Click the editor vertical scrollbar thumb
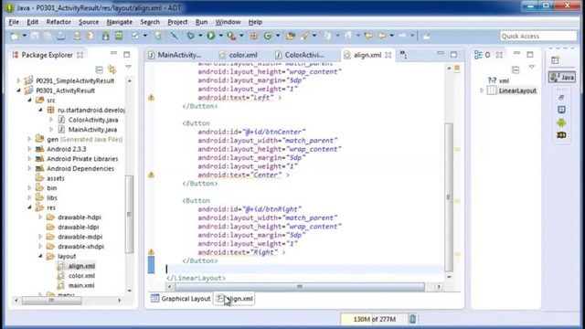The width and height of the screenshot is (585, 329). [449, 197]
